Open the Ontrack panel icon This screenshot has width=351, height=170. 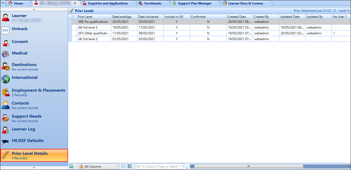[6, 30]
